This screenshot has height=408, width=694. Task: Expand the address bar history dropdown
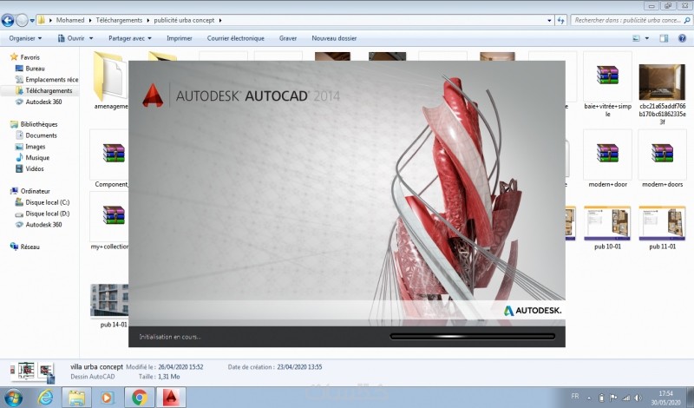[x=549, y=20]
